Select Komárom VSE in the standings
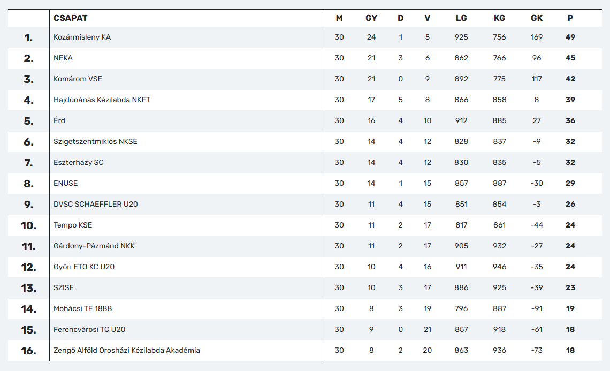This screenshot has width=610, height=371. click(78, 79)
